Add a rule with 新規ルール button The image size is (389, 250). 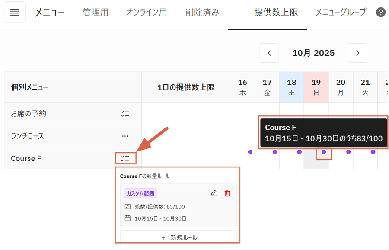(179, 237)
